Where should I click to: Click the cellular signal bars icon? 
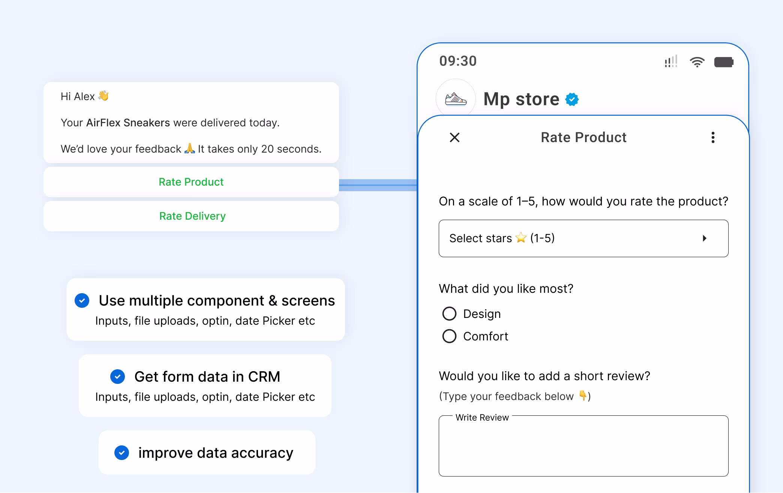pyautogui.click(x=671, y=61)
